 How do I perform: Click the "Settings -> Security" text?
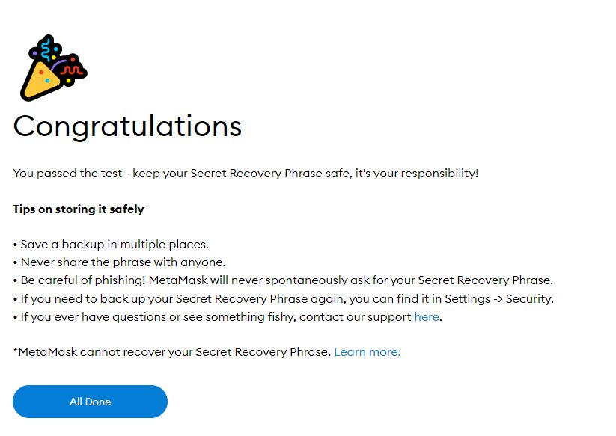point(505,298)
